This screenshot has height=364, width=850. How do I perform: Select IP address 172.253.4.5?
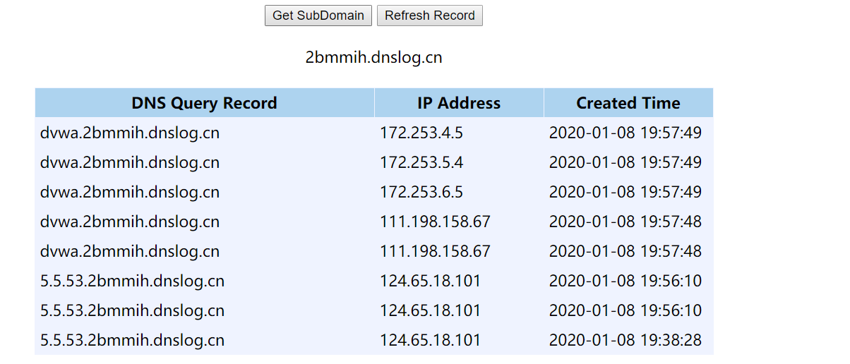tap(421, 133)
